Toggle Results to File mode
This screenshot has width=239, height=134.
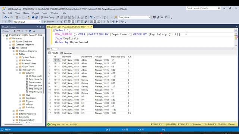tap(99, 22)
